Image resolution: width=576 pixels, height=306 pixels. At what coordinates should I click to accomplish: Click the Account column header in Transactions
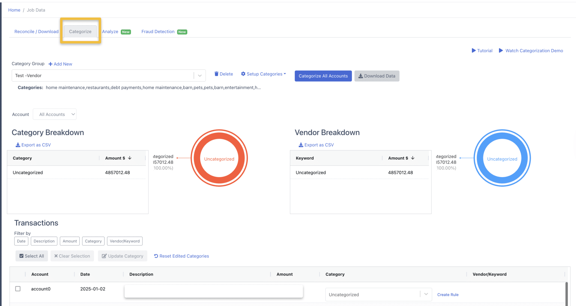(40, 274)
